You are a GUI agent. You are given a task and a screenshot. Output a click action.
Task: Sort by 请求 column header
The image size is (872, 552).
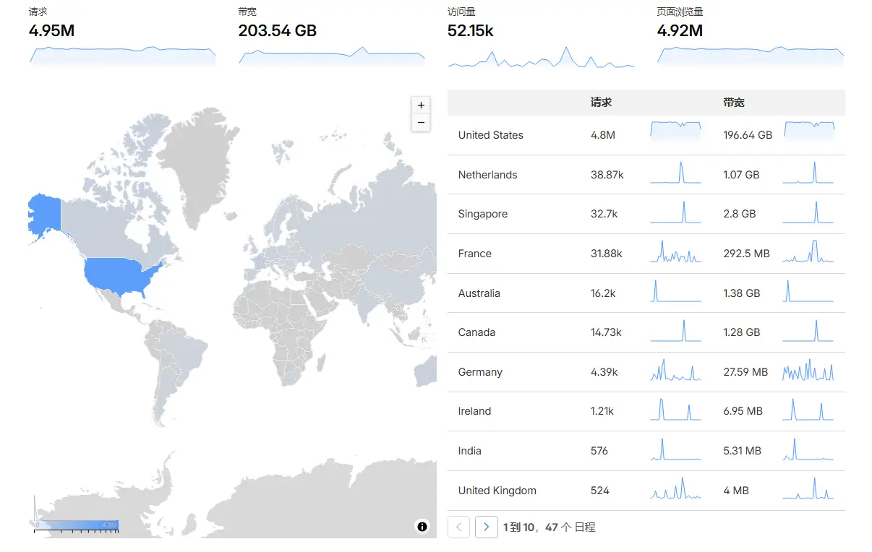(601, 103)
